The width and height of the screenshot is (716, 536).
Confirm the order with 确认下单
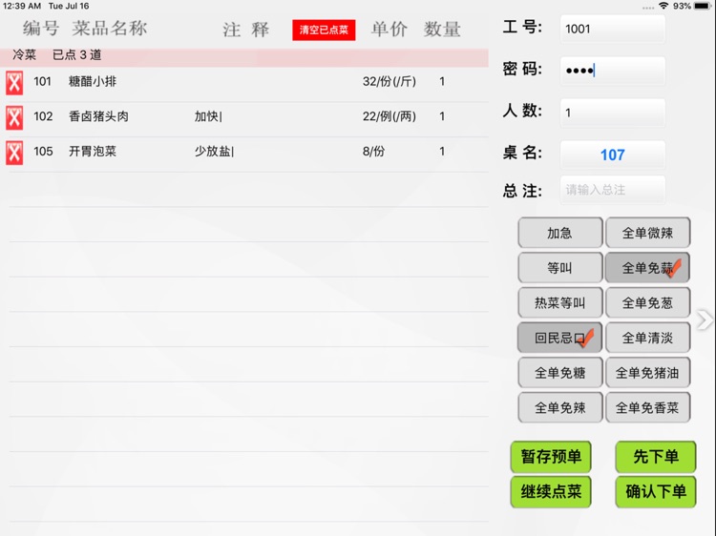click(656, 491)
